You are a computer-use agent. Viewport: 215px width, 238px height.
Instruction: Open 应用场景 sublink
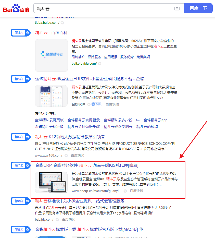pos(111,57)
